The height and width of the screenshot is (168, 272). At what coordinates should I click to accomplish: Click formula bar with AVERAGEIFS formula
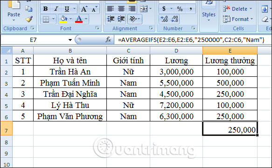pyautogui.click(x=193, y=40)
